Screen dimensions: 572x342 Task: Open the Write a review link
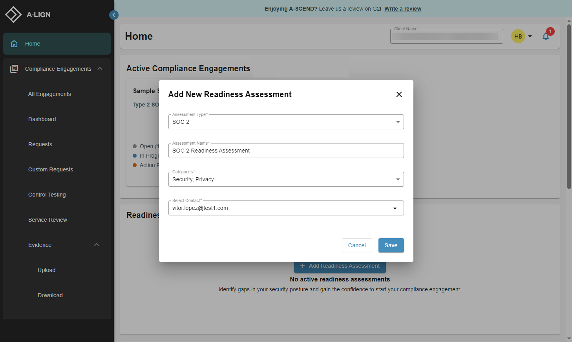tap(403, 8)
